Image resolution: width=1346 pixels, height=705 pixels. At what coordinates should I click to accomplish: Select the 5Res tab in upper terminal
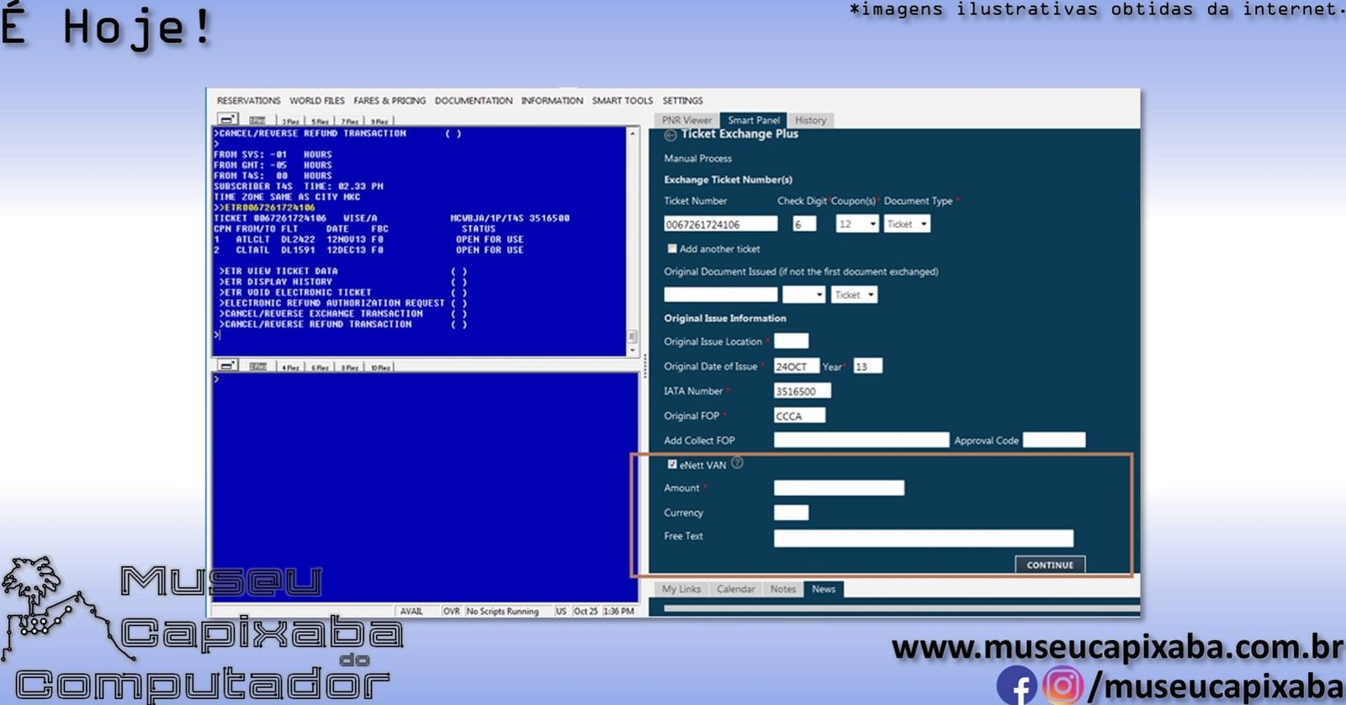tap(320, 122)
